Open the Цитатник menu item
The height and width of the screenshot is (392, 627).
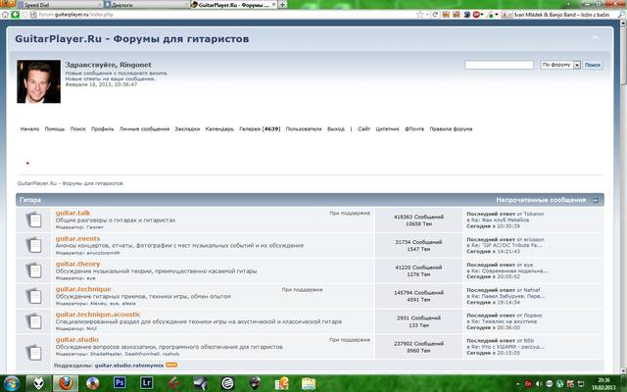click(x=388, y=128)
